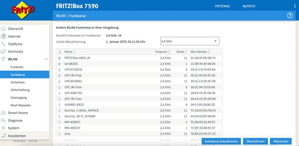
Task: Open Übersicht in the sidebar
Action: click(x=15, y=29)
